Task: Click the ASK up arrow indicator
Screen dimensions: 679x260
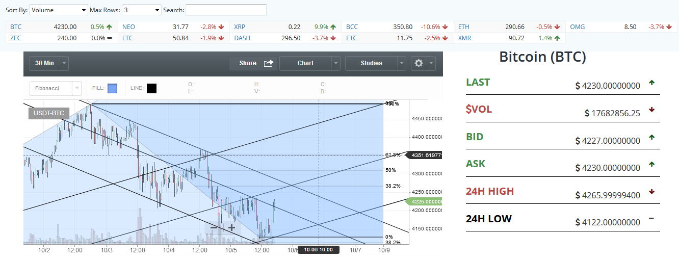Action: 651,164
